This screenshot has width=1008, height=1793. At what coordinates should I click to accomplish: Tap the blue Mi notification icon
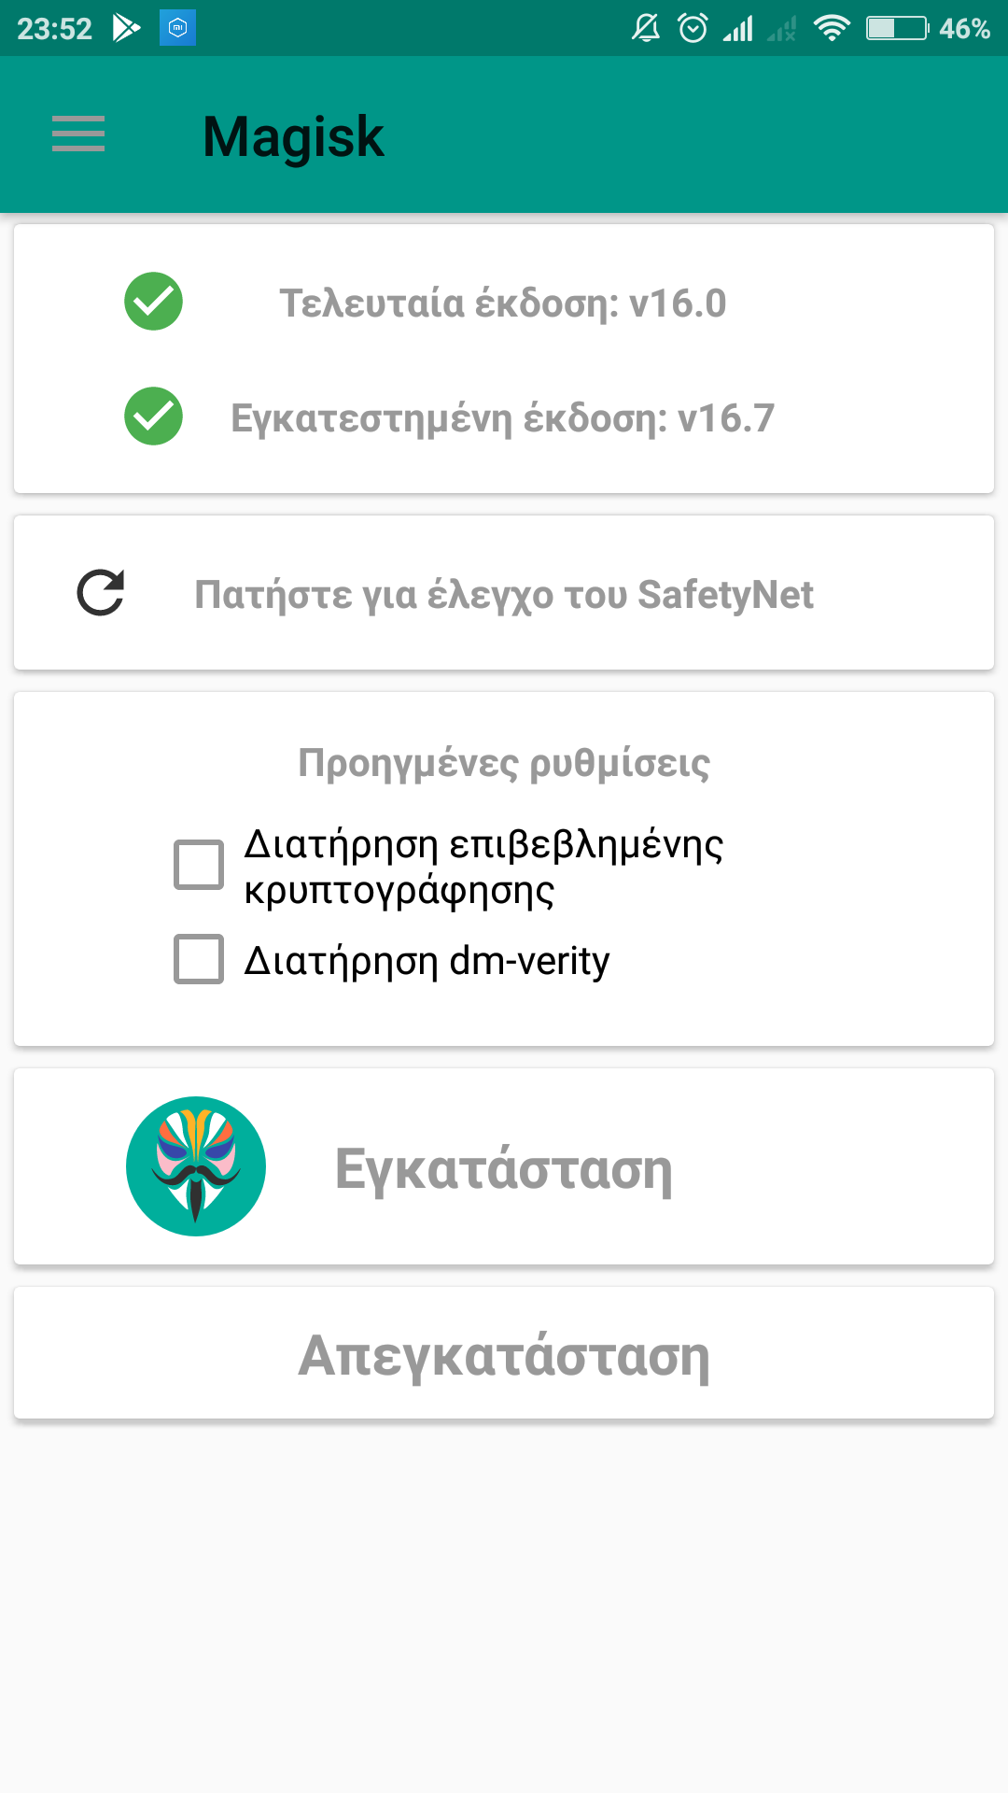pyautogui.click(x=177, y=28)
